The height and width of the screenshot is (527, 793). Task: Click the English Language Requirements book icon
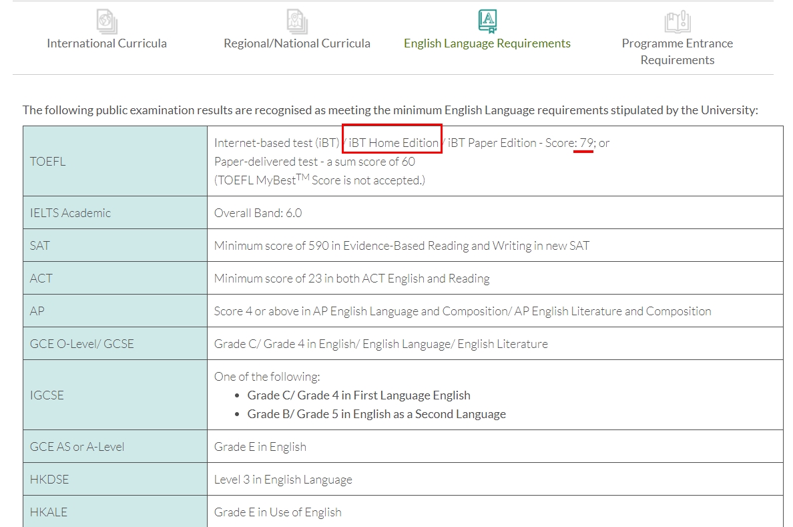point(487,21)
